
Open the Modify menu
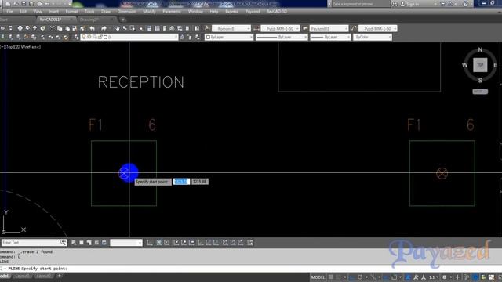[x=149, y=11]
